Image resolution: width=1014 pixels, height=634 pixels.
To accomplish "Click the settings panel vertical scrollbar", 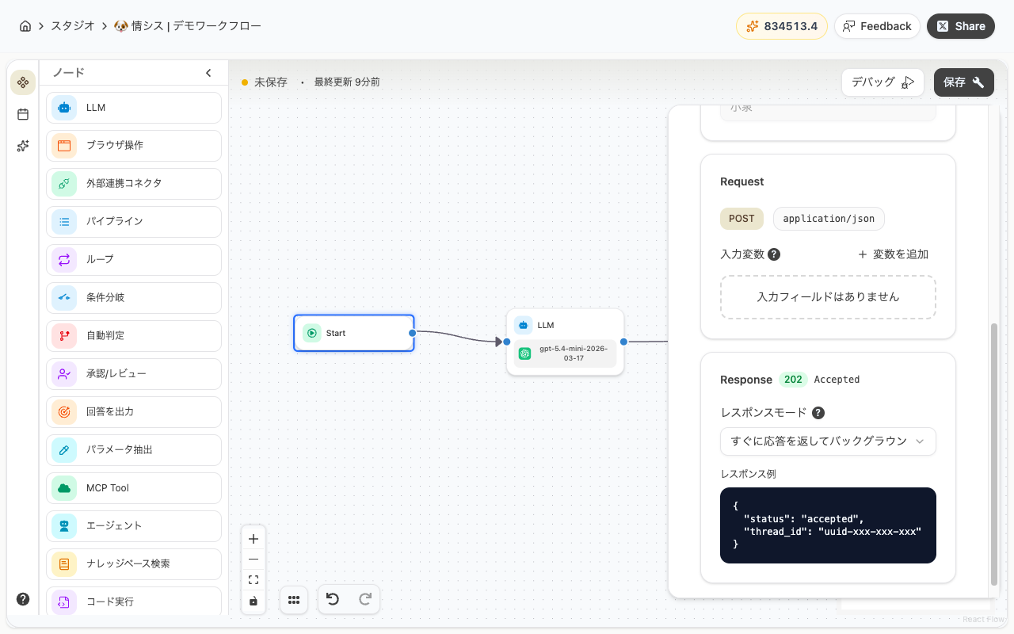I will (994, 452).
